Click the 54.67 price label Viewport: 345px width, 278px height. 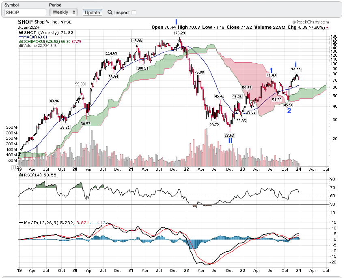pyautogui.click(x=247, y=88)
